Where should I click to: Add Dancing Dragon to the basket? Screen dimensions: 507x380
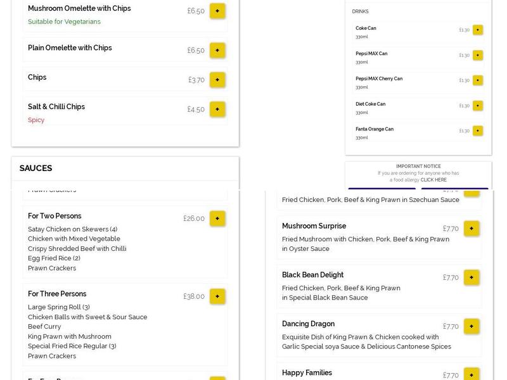coord(471,326)
